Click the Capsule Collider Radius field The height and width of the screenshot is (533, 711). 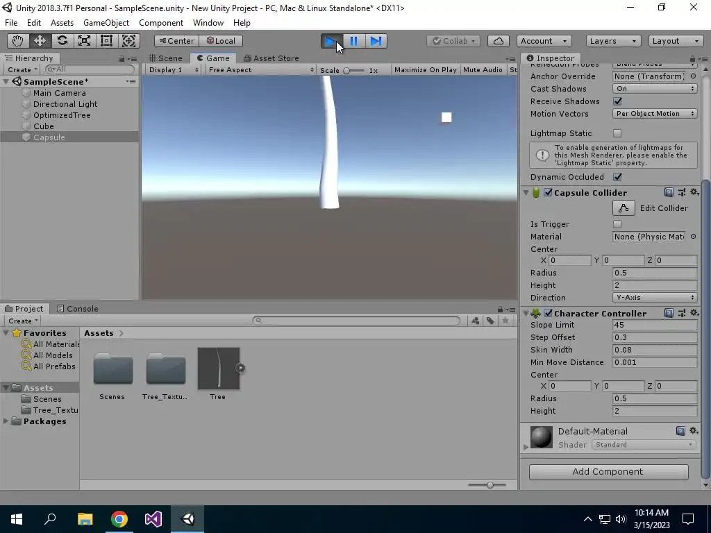[655, 273]
